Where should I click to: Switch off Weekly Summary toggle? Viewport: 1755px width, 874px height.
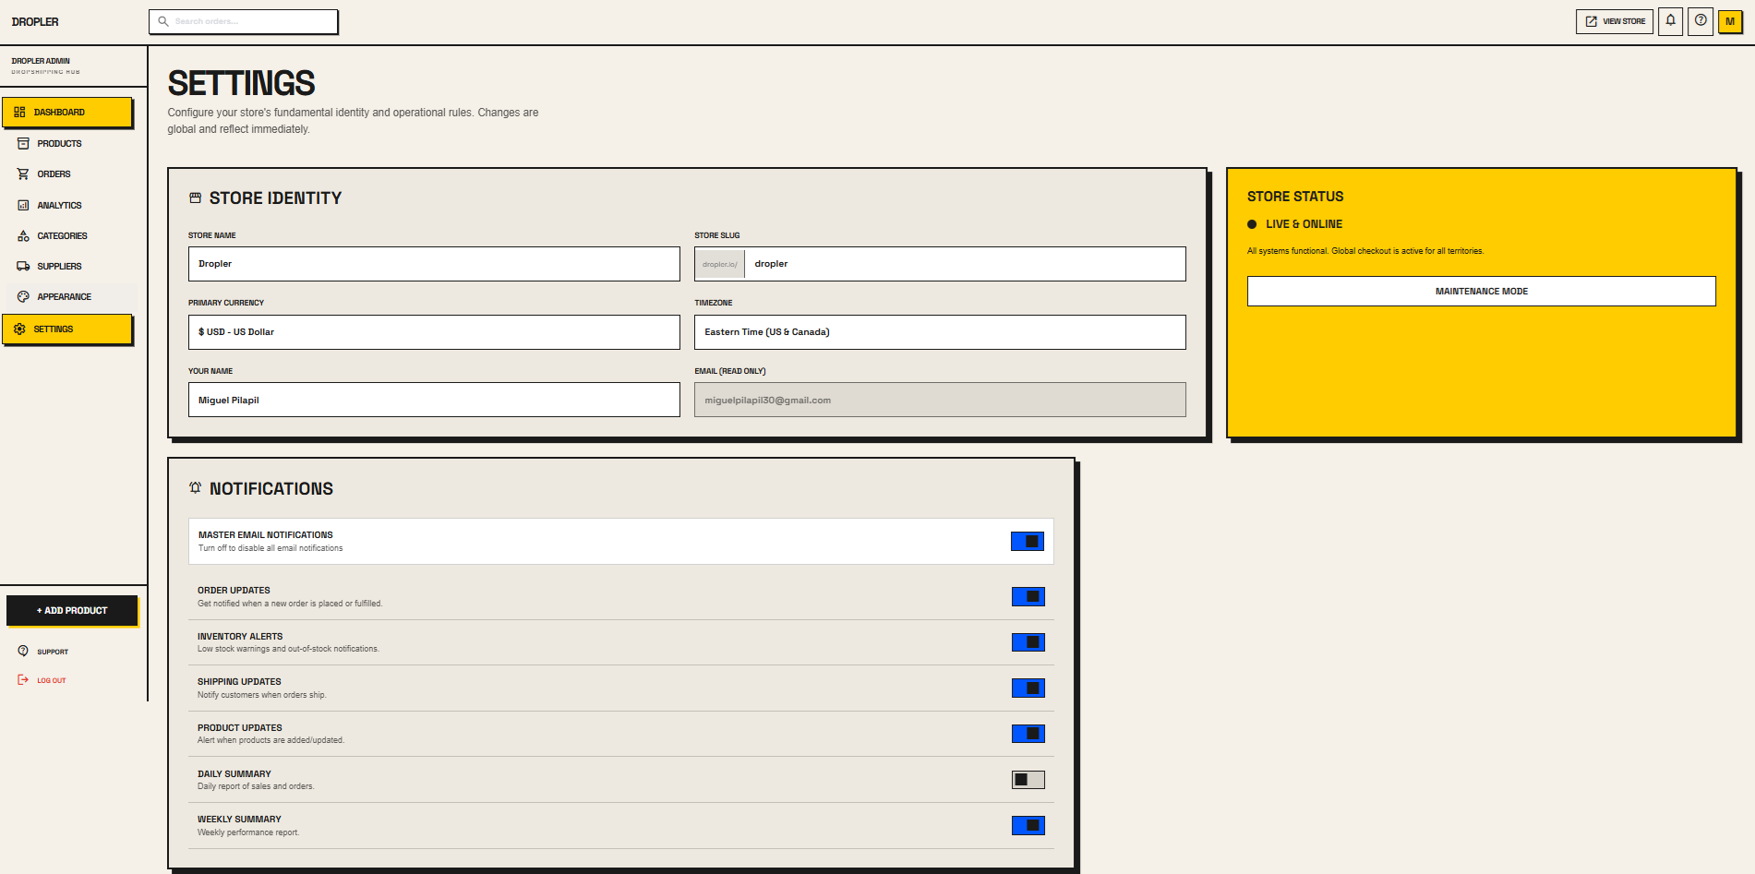pyautogui.click(x=1028, y=825)
